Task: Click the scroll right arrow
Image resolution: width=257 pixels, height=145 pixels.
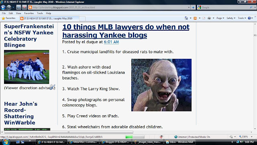Action: [251, 132]
